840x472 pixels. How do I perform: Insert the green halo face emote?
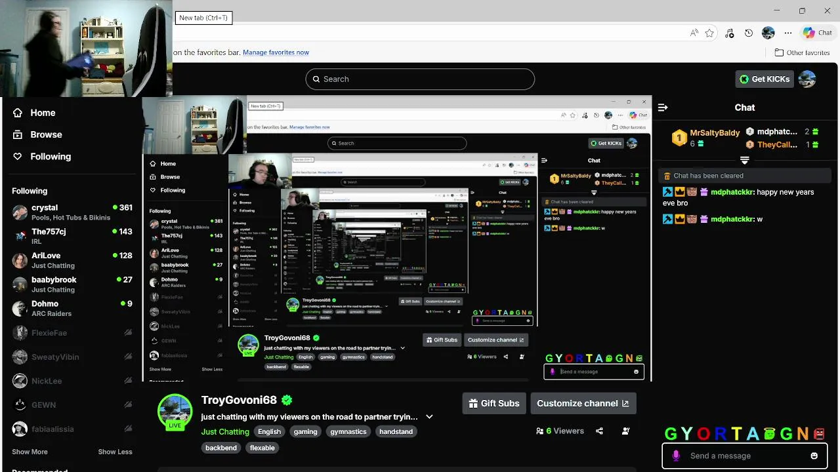coord(769,433)
